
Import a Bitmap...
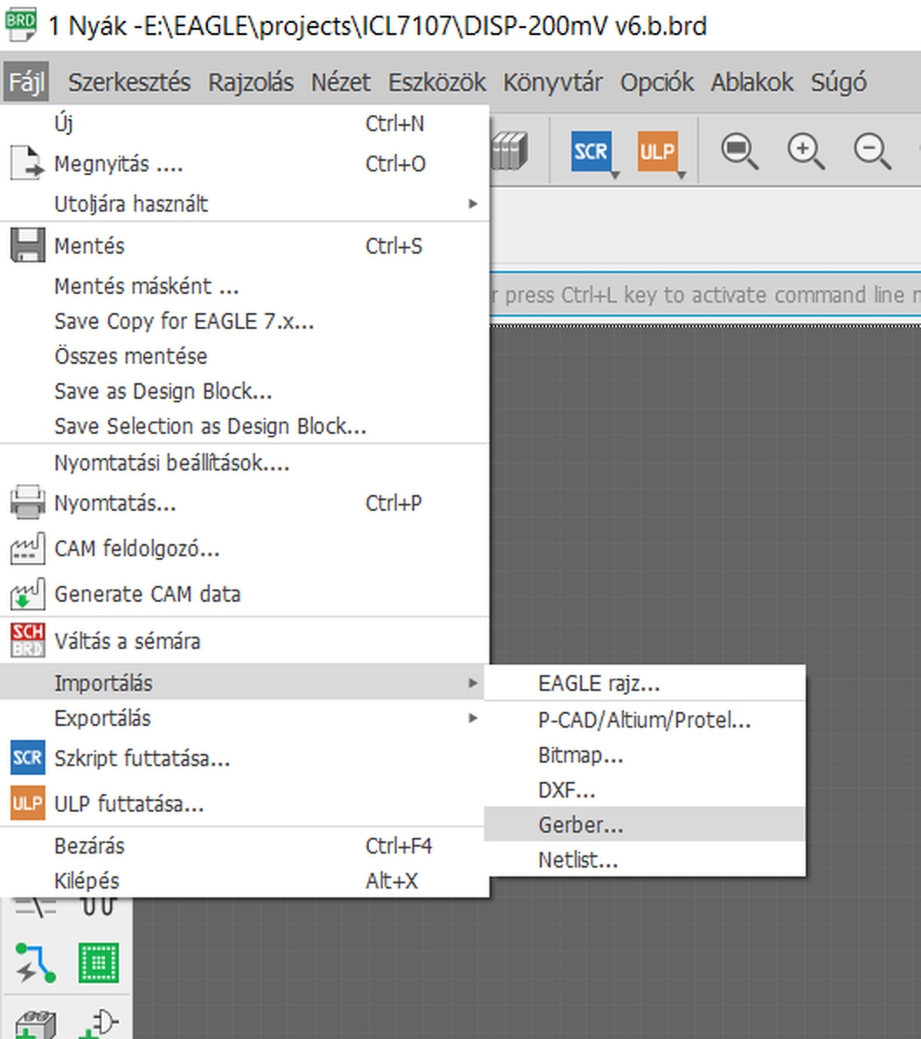645,755
